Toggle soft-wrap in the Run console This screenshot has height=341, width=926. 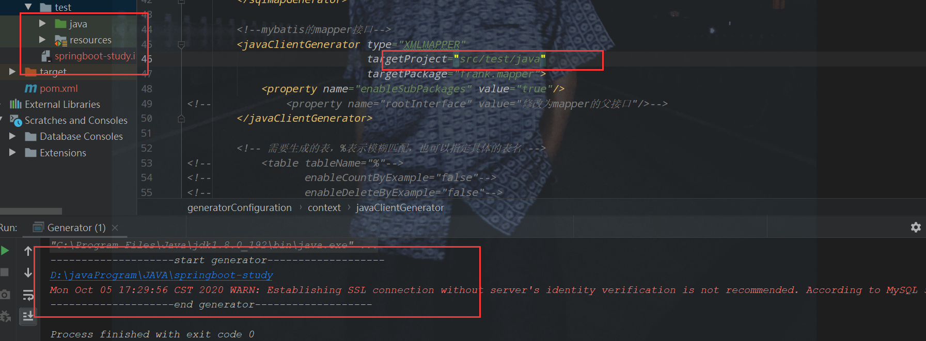(x=28, y=295)
